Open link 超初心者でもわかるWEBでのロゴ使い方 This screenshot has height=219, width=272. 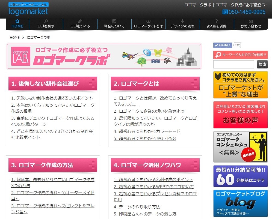(x=154, y=187)
